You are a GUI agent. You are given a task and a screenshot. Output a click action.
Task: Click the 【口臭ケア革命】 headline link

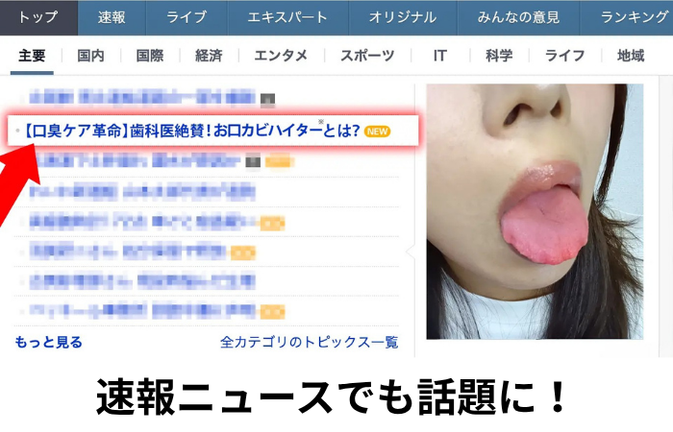[x=190, y=131]
